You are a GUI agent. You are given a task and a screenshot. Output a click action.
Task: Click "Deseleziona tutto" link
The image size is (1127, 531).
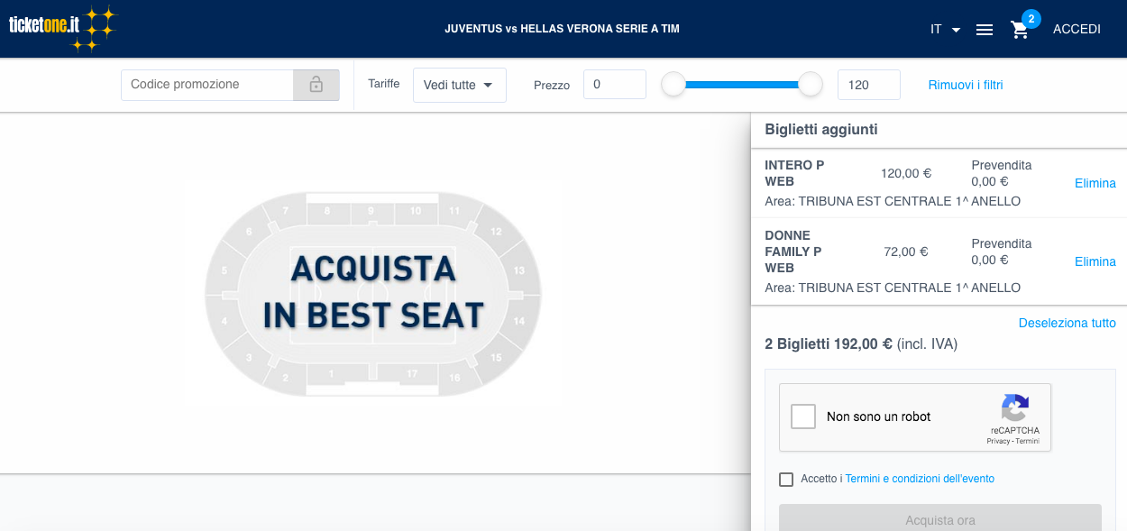1067,323
